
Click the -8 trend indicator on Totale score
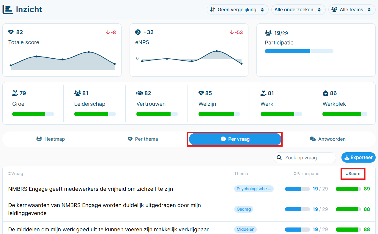111,32
